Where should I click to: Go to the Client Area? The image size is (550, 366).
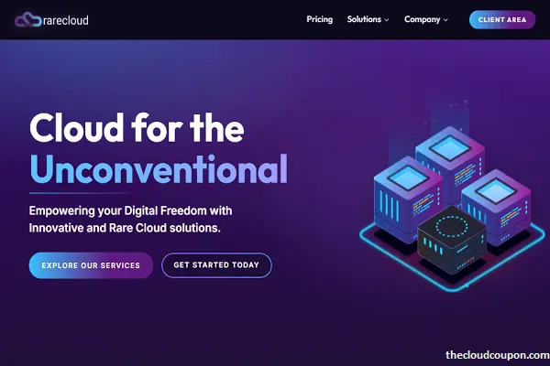coord(502,19)
